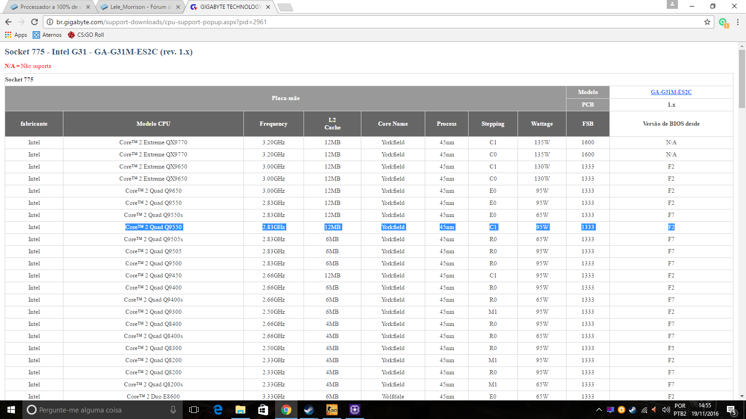
Task: Open the Aternos bookmark
Action: point(47,35)
